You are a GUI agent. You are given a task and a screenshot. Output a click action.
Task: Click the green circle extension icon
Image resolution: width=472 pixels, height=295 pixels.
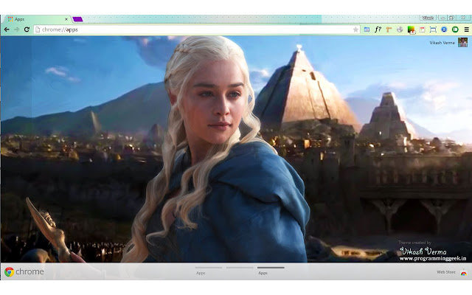click(455, 29)
